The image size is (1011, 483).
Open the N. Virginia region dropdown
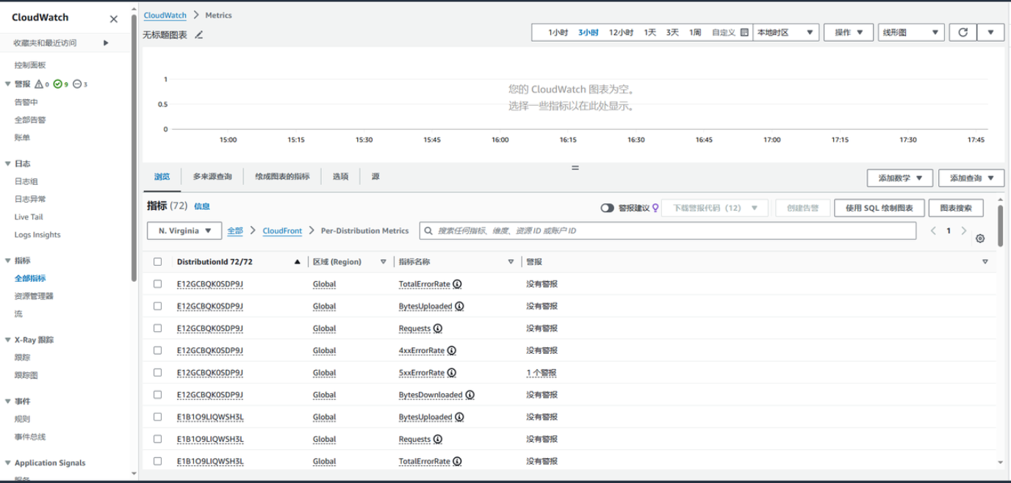coord(184,230)
